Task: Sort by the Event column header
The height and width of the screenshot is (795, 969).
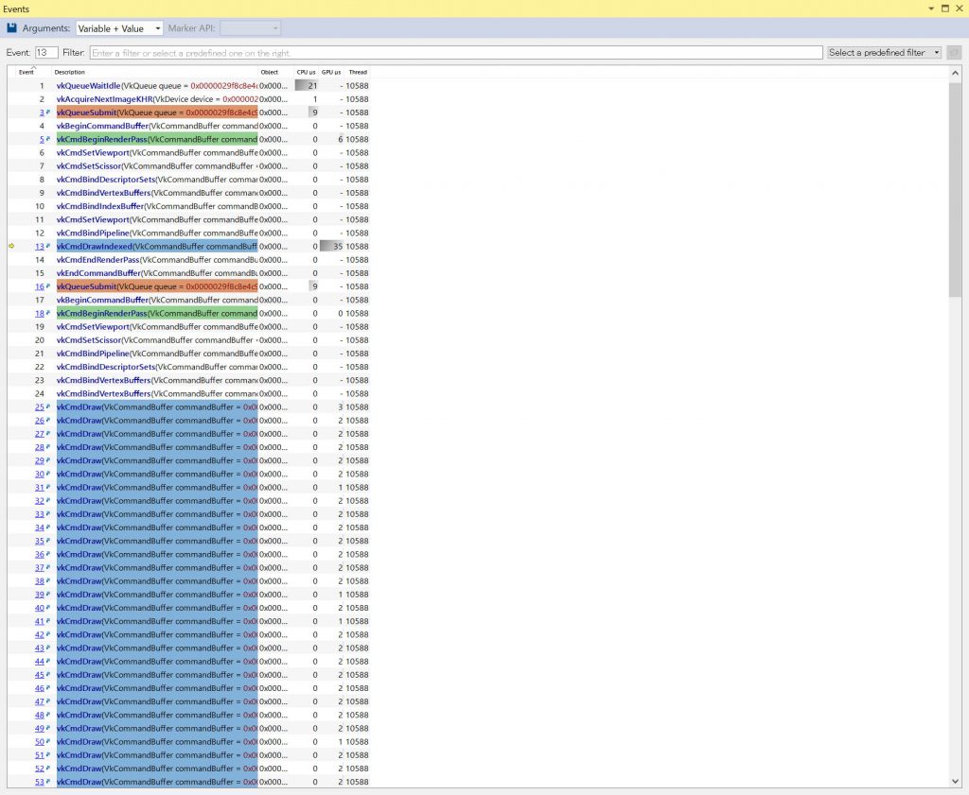Action: click(26, 72)
